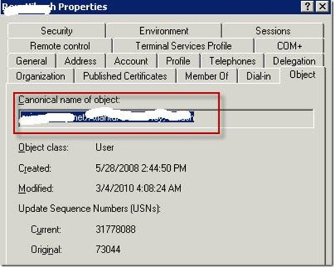
Task: Open the Member Of tab
Action: [207, 76]
